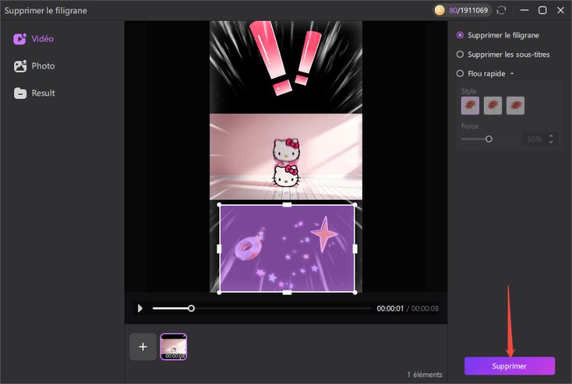Click the AI credits coin icon
The image size is (572, 384).
pos(439,10)
